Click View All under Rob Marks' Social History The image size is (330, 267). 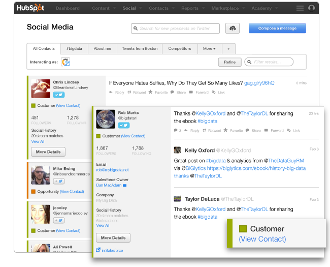point(103,225)
